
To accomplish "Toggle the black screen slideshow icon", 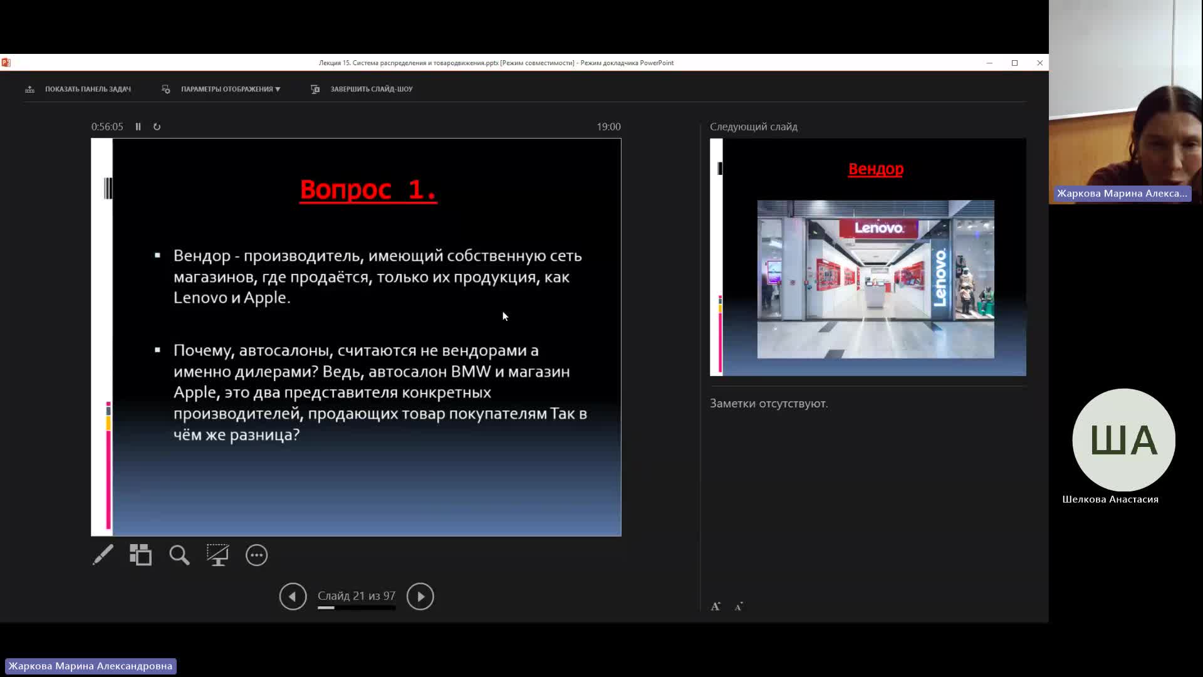I will coord(217,555).
